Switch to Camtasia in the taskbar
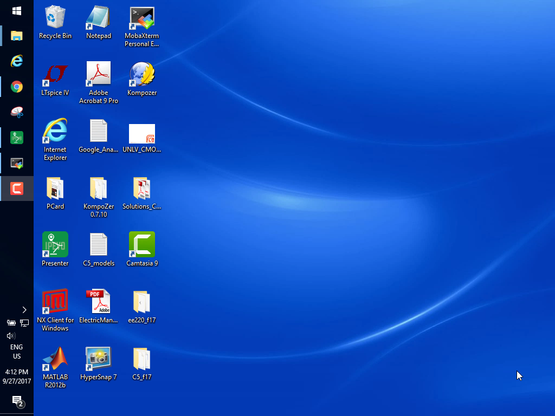The image size is (555, 416). point(17,188)
